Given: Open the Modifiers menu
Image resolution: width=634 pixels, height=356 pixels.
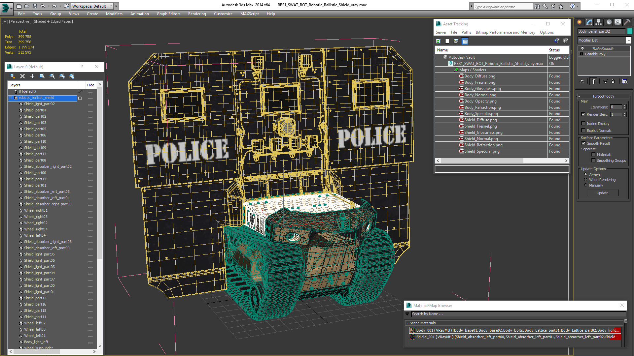Looking at the screenshot, I should [114, 14].
